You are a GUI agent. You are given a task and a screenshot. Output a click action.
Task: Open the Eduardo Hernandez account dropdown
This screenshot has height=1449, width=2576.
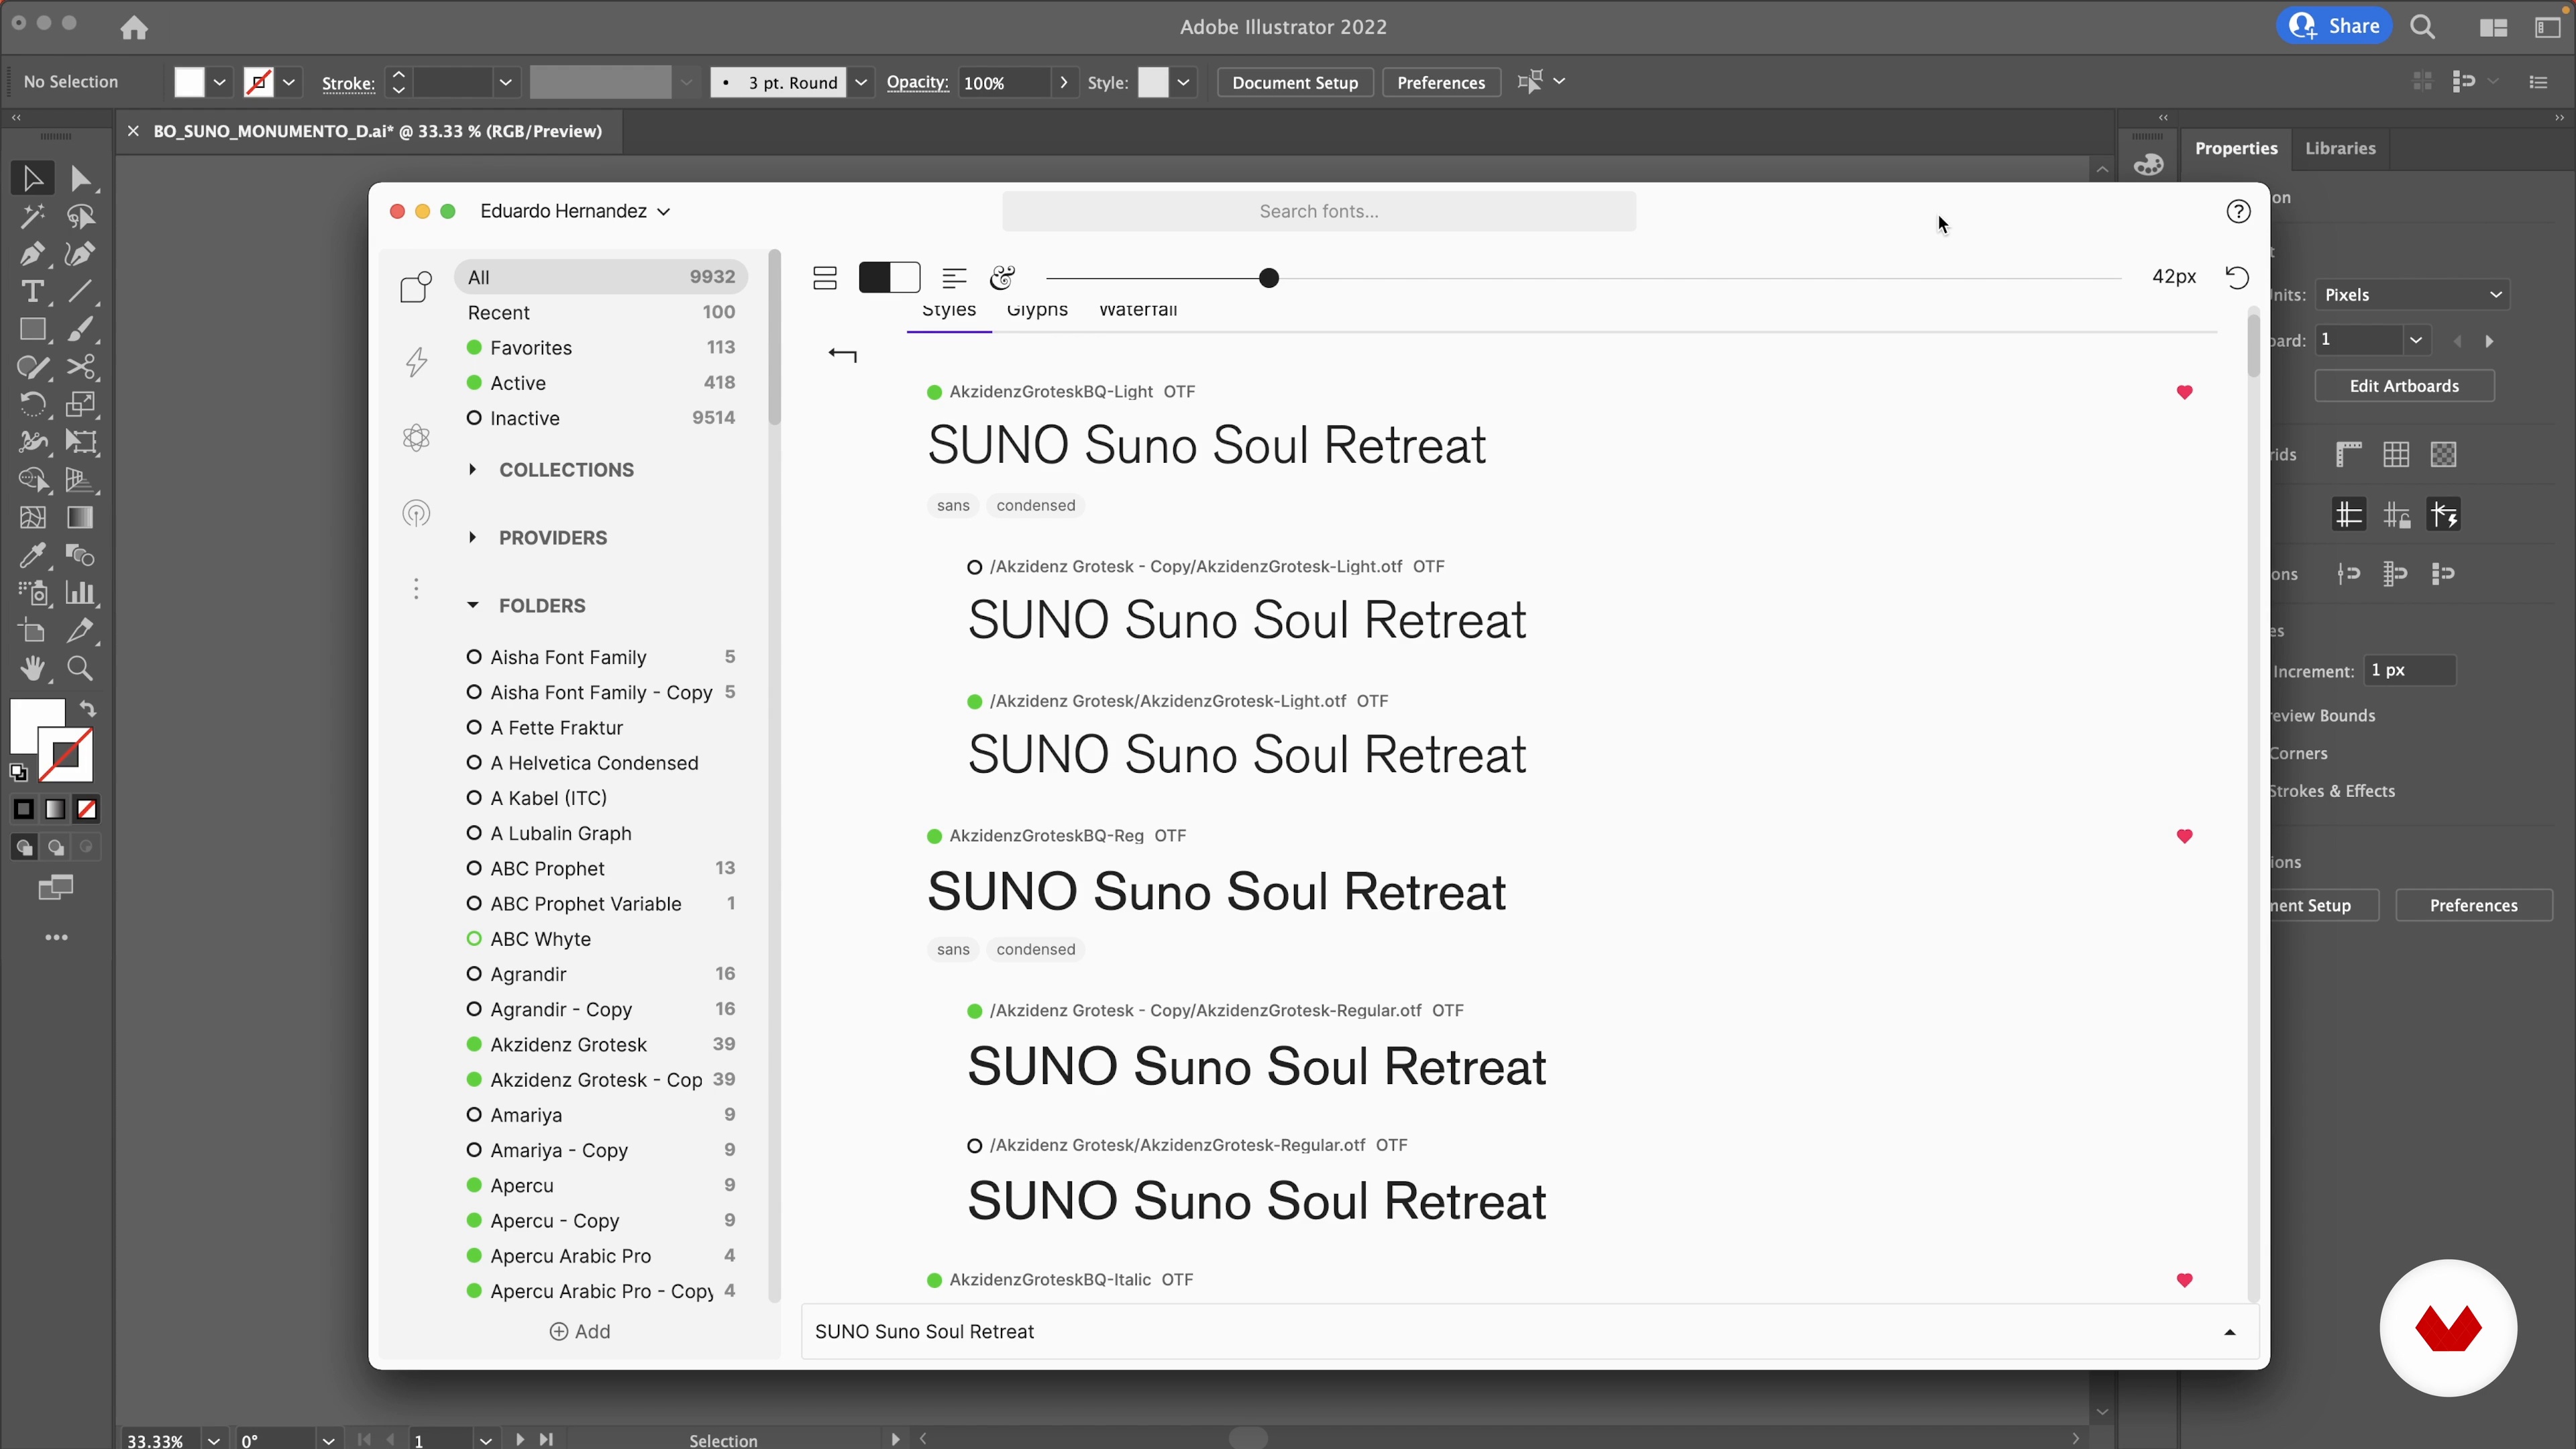pyautogui.click(x=575, y=211)
